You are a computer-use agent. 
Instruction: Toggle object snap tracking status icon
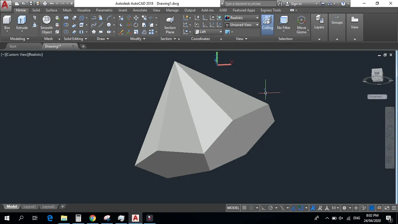tap(294, 208)
